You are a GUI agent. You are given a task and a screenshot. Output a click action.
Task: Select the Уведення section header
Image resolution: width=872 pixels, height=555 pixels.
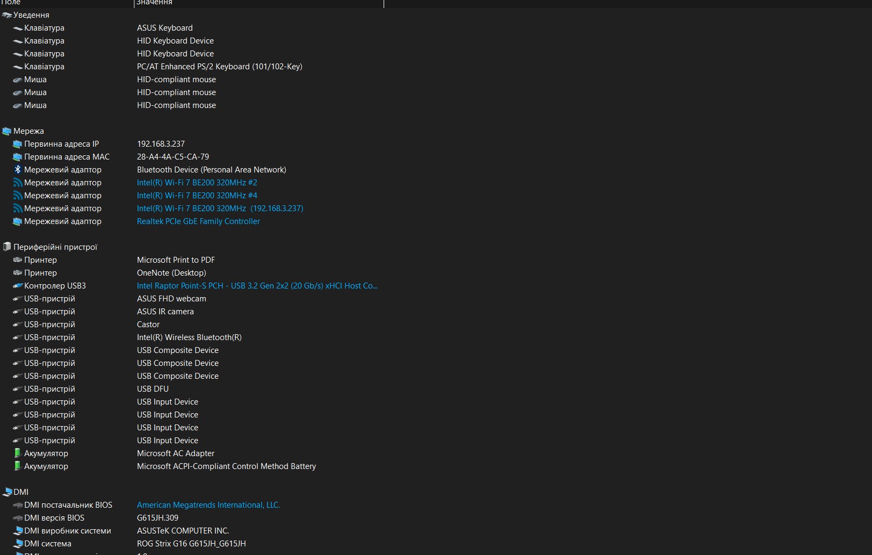click(31, 15)
